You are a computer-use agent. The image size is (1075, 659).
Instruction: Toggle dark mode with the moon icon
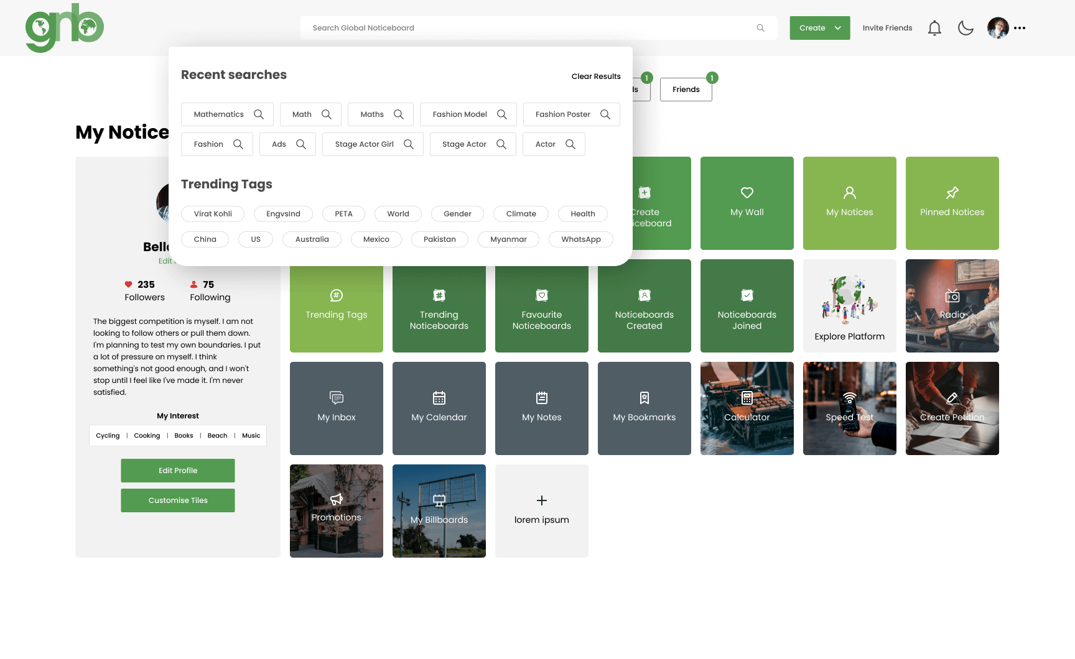[966, 28]
